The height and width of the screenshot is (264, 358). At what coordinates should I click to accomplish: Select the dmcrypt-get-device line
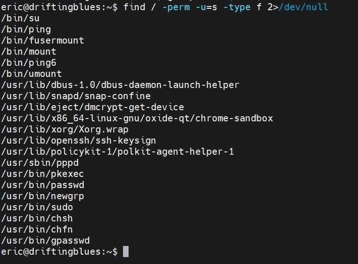click(93, 107)
